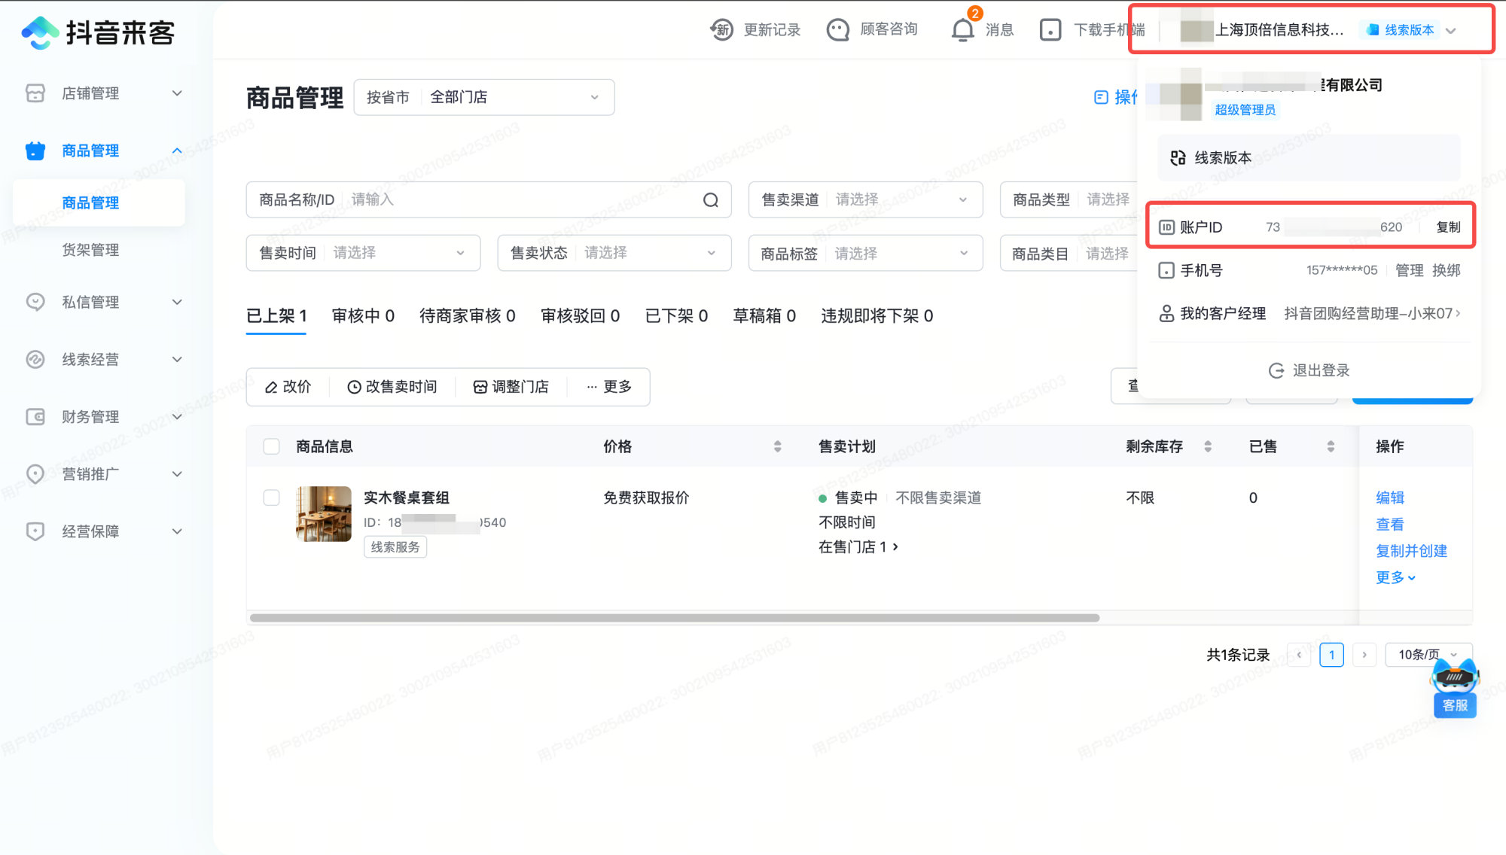Screen dimensions: 1506x855
Task: Expand the 营销推广 sidebar menu
Action: 177,474
